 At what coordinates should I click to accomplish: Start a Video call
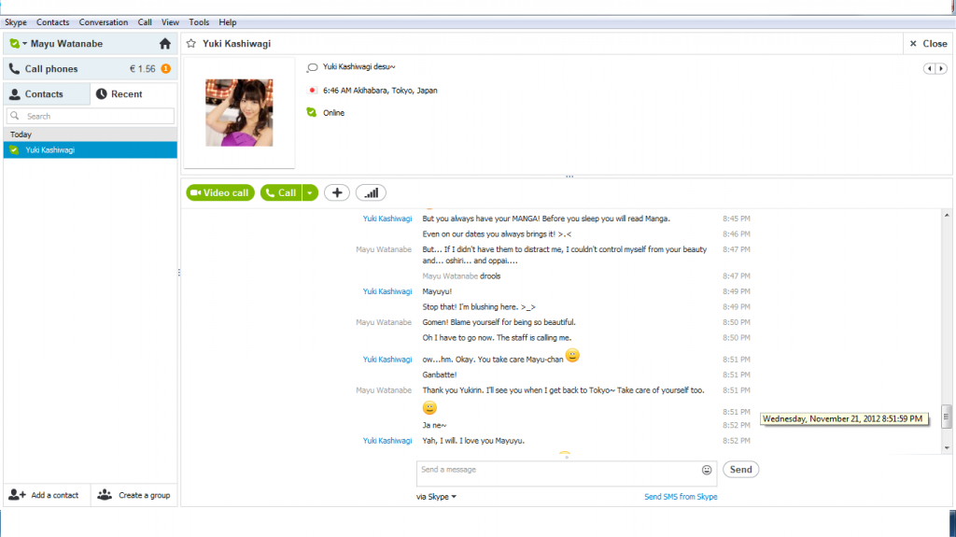coord(220,192)
